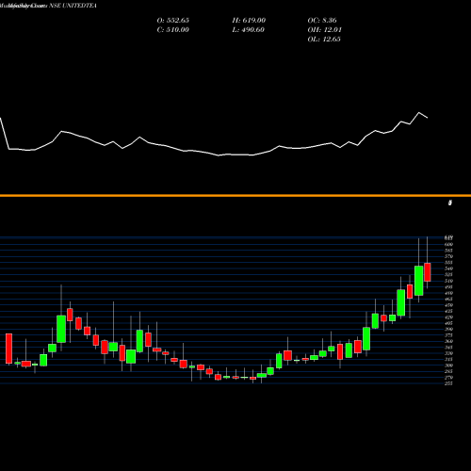Select the low value 'L: 490.60'
The width and height of the screenshot is (471, 471).
pyautogui.click(x=249, y=30)
